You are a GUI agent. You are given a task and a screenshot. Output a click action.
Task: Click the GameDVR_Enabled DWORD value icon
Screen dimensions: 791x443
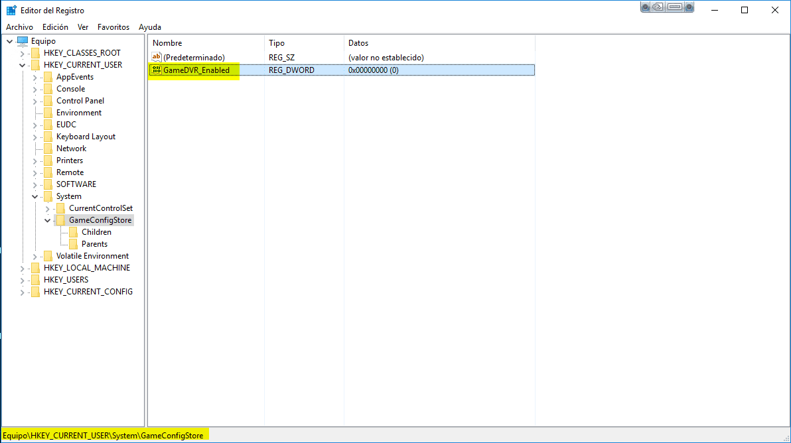click(157, 70)
